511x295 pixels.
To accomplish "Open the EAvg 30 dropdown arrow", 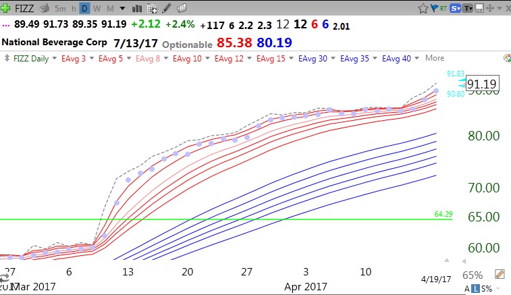I will pyautogui.click(x=333, y=58).
